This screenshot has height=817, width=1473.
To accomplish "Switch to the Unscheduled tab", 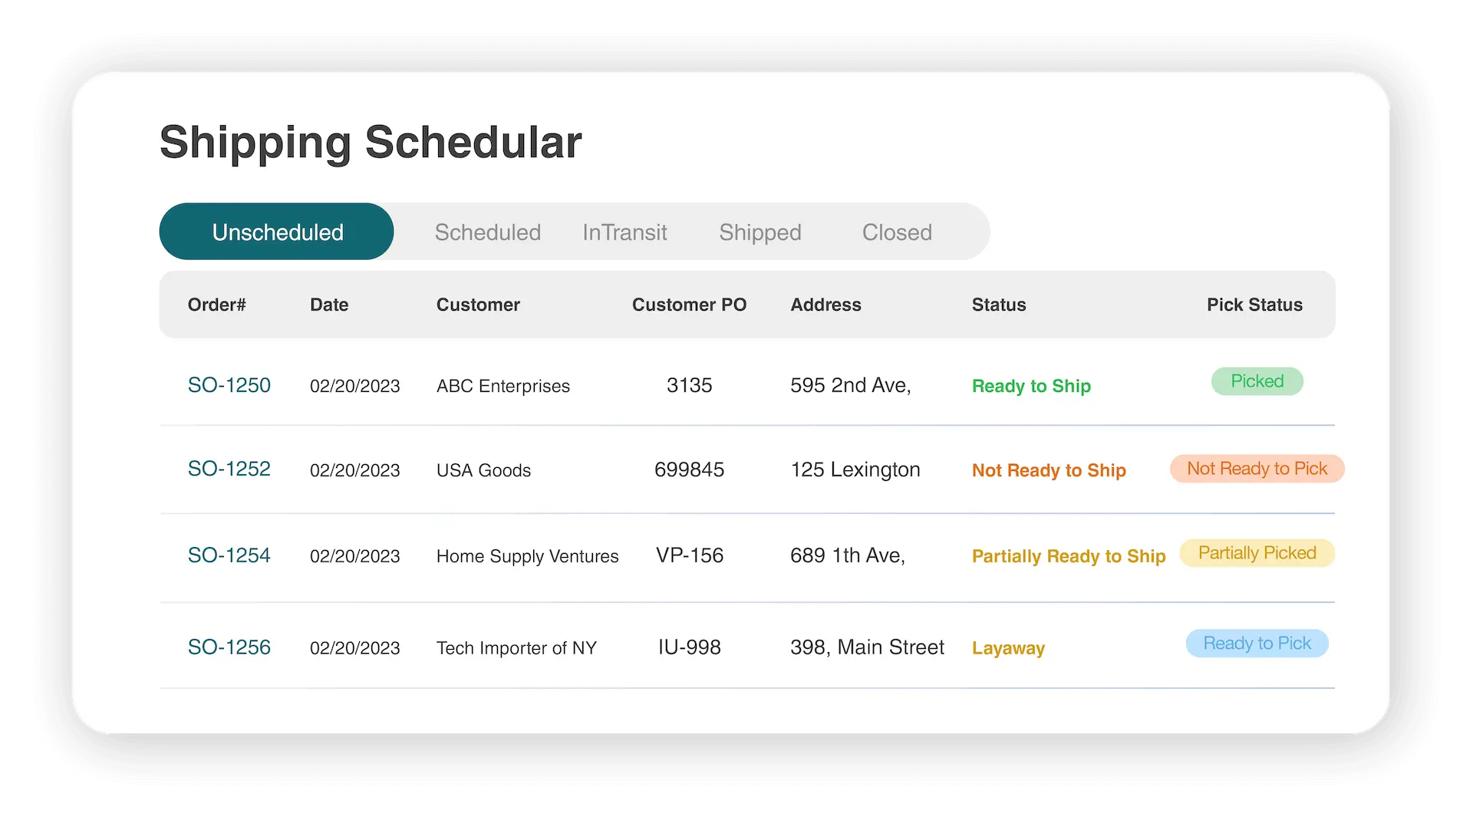I will pos(277,232).
